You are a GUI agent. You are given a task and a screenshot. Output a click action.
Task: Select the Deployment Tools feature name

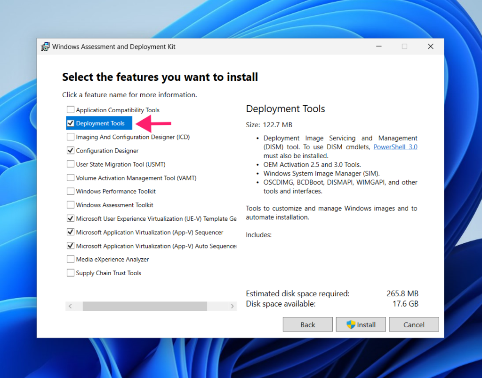pyautogui.click(x=100, y=123)
